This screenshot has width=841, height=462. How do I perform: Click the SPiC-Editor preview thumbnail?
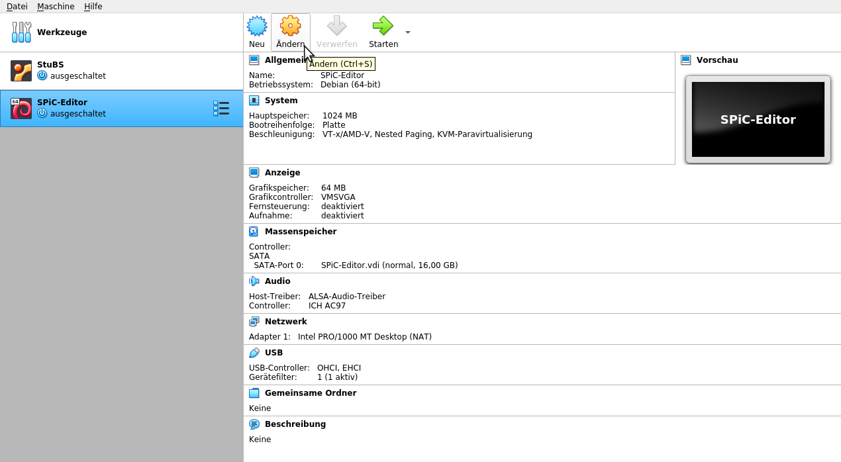coord(758,120)
